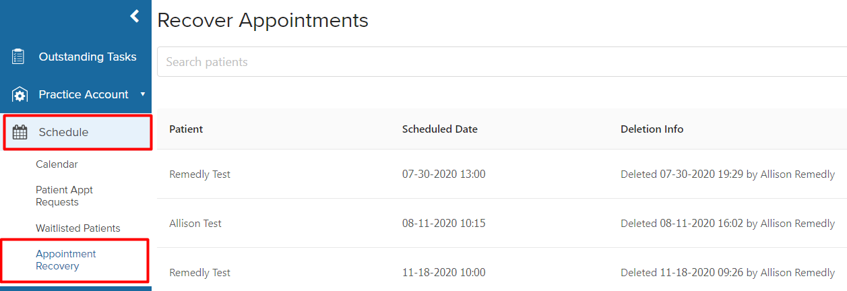847x291 pixels.
Task: Click the Practice Account building gear icon
Action: click(20, 95)
